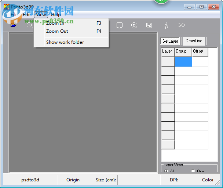The height and width of the screenshot is (188, 223).
Task: Click the vertical arrows toolbar icon
Action: click(166, 25)
